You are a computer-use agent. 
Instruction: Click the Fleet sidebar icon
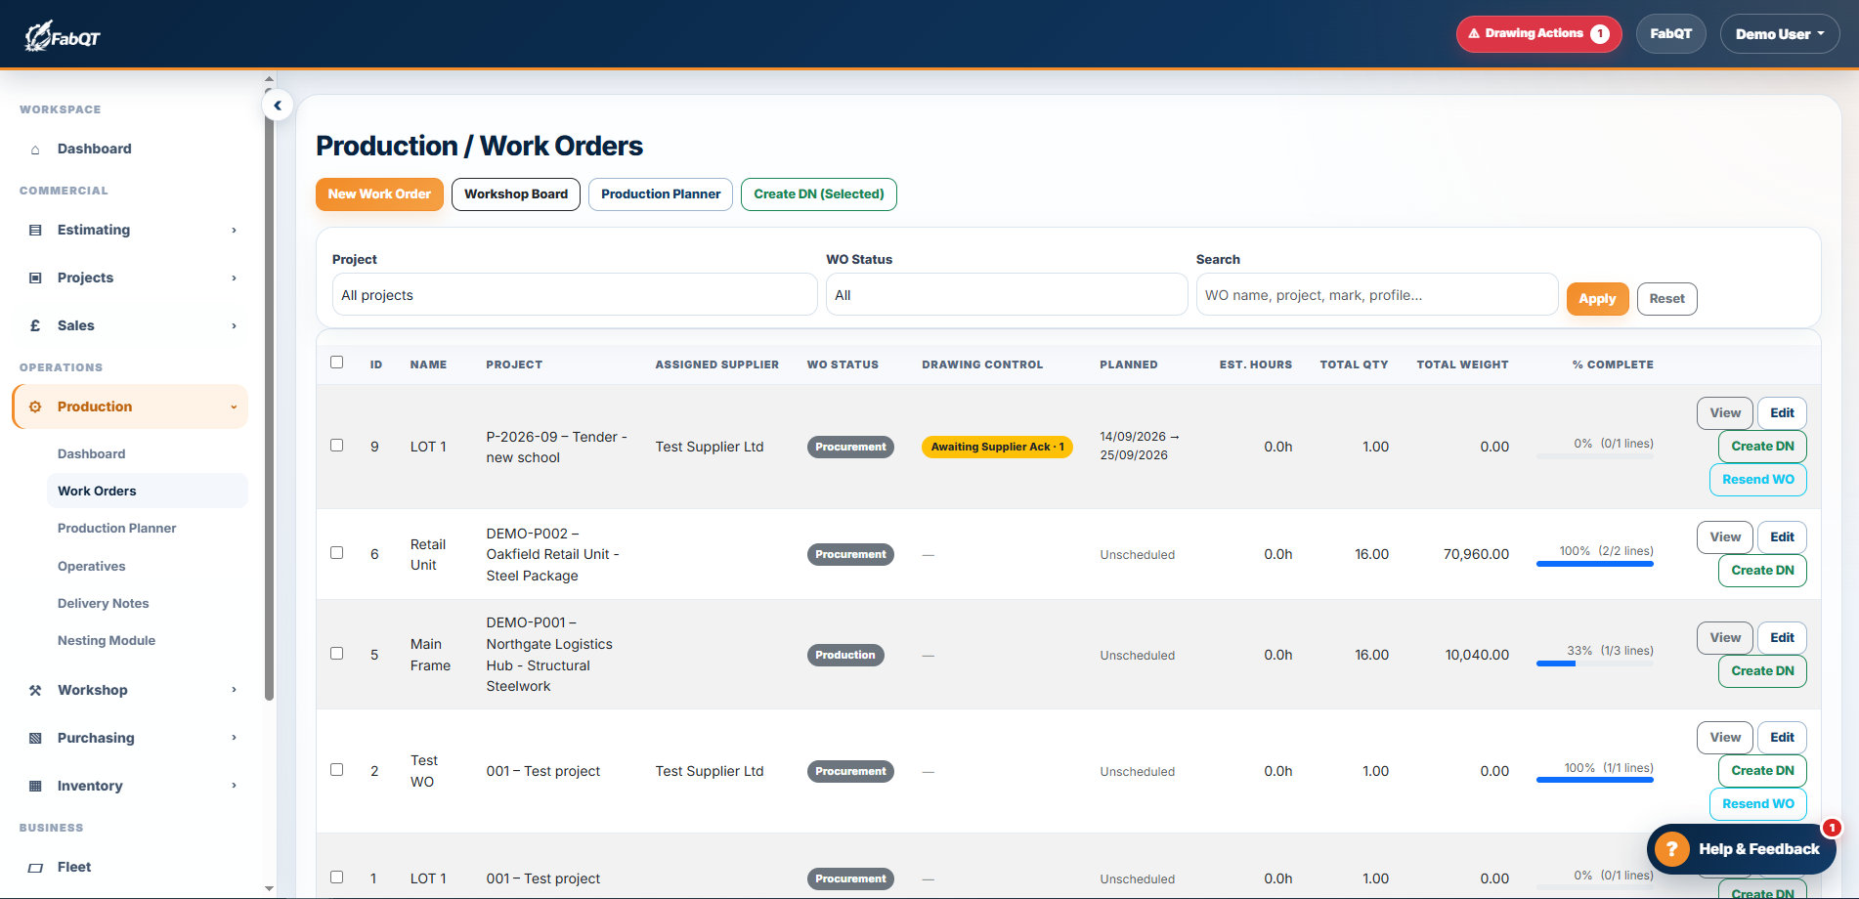pos(35,868)
